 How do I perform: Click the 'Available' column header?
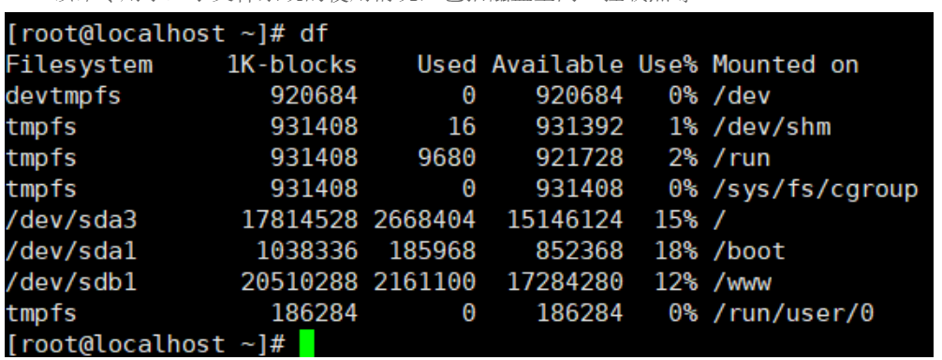tap(557, 65)
